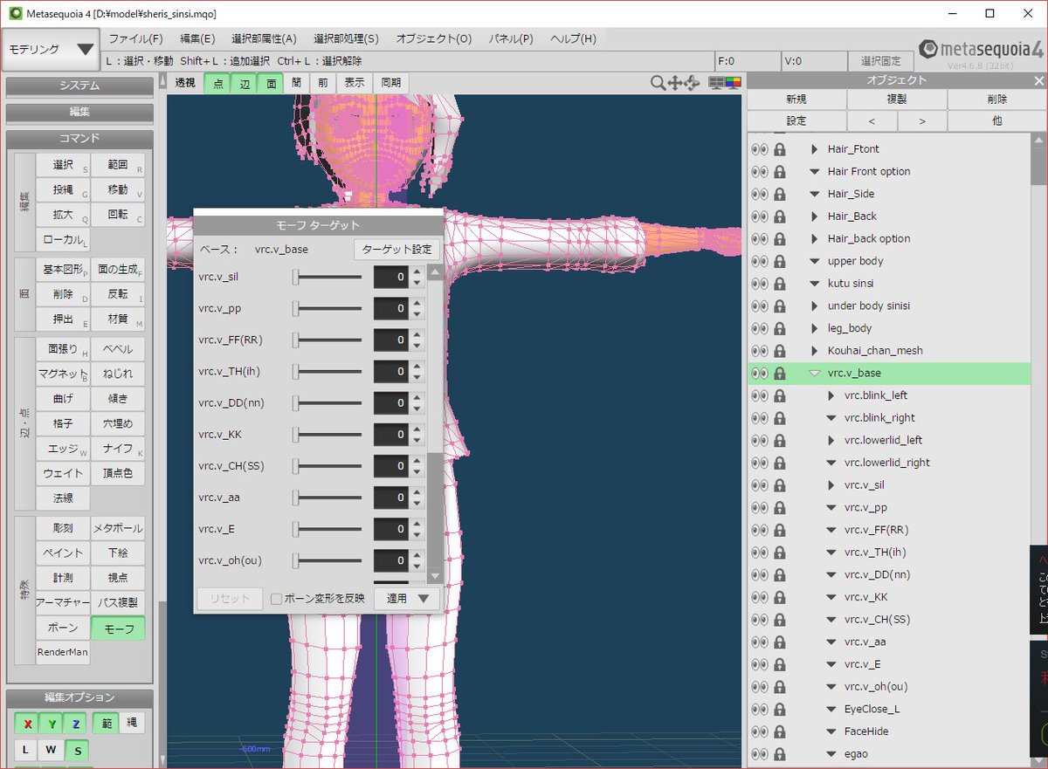The height and width of the screenshot is (769, 1048).
Task: Open the 選択部処理(S) menu
Action: click(x=346, y=39)
